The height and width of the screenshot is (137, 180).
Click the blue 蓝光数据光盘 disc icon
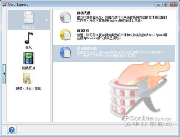[x=66, y=52]
